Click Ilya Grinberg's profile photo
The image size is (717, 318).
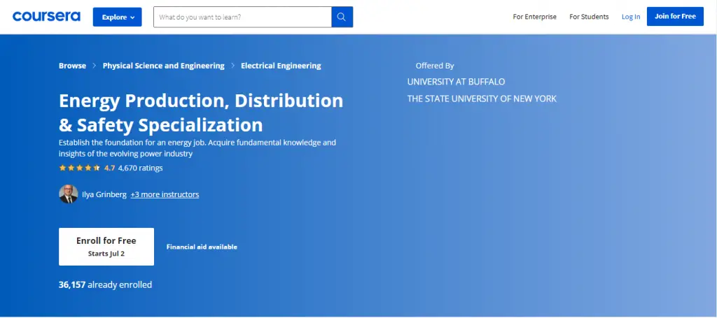coord(68,194)
